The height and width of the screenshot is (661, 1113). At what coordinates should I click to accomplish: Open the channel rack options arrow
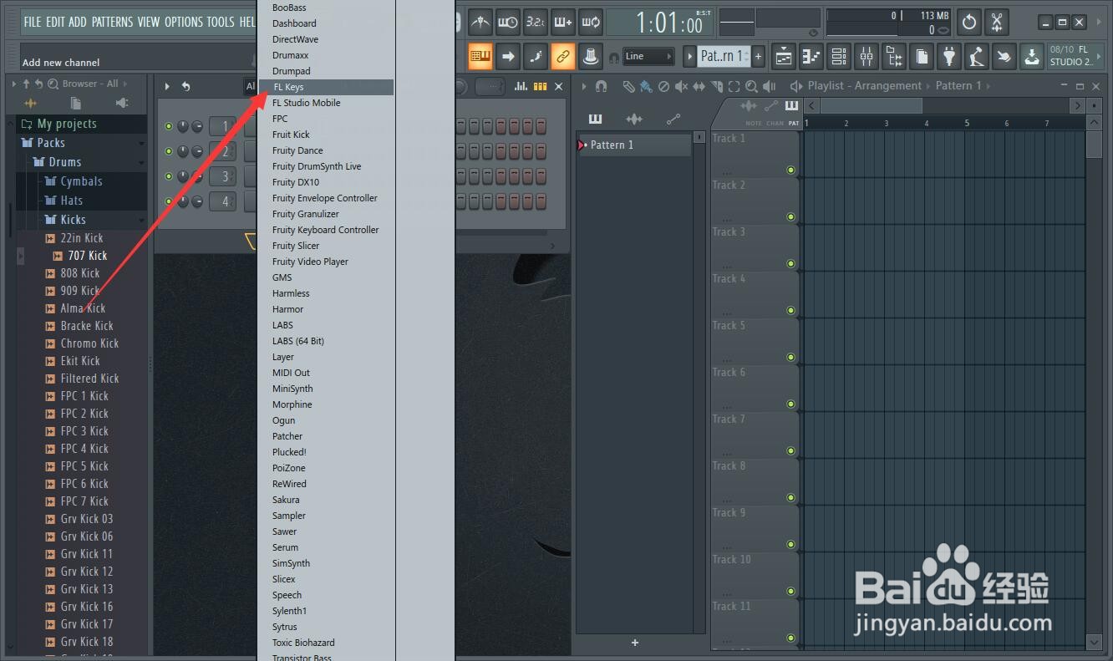(168, 86)
